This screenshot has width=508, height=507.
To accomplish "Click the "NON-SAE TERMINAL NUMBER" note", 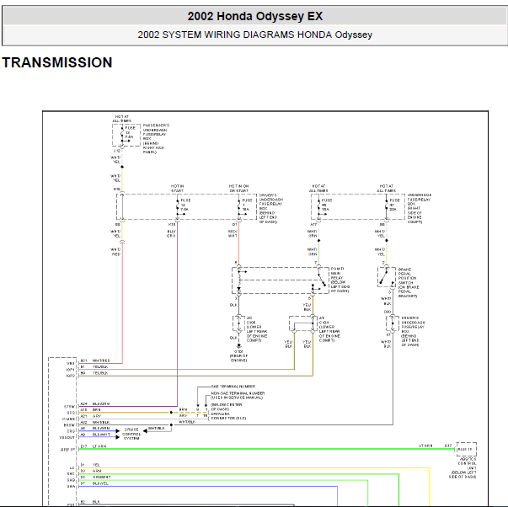I will pos(238,395).
